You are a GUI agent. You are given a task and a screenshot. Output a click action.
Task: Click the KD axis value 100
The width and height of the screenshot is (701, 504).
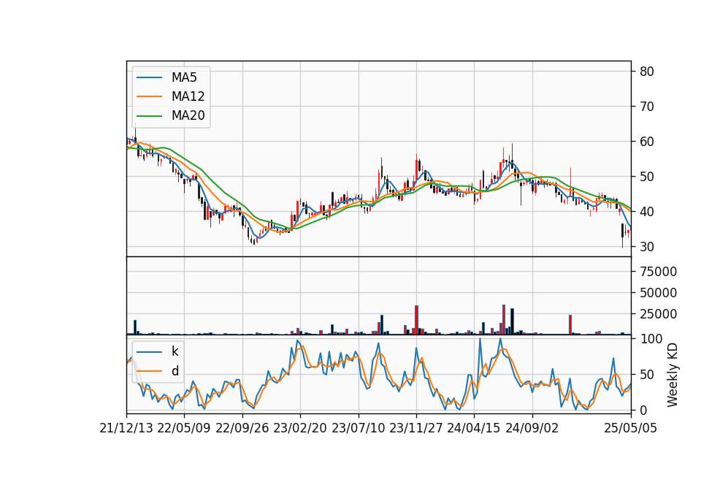point(651,339)
